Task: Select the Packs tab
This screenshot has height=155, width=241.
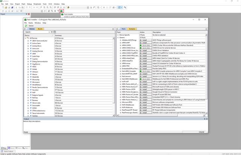Action: 124,29
